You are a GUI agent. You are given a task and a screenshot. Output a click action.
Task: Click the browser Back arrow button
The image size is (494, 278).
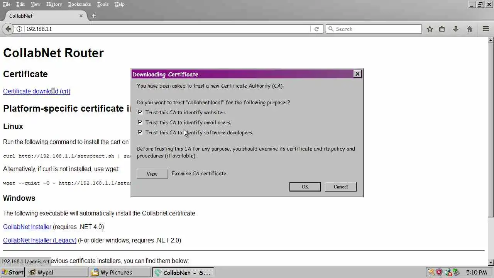pyautogui.click(x=8, y=29)
